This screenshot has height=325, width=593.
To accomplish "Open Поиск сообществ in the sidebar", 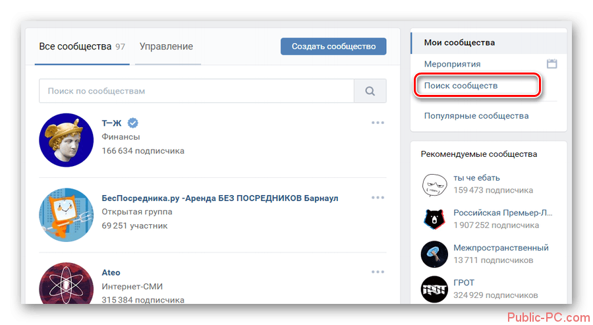I will [461, 86].
